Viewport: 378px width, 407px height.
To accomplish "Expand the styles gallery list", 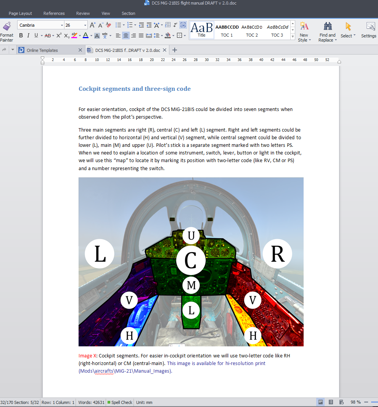I will pos(293,36).
